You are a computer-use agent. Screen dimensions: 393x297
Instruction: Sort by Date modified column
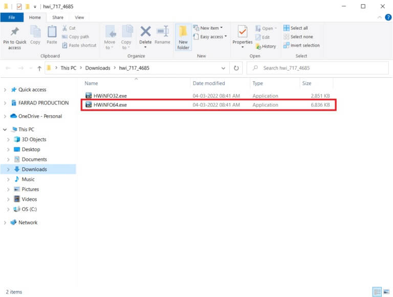pos(209,83)
